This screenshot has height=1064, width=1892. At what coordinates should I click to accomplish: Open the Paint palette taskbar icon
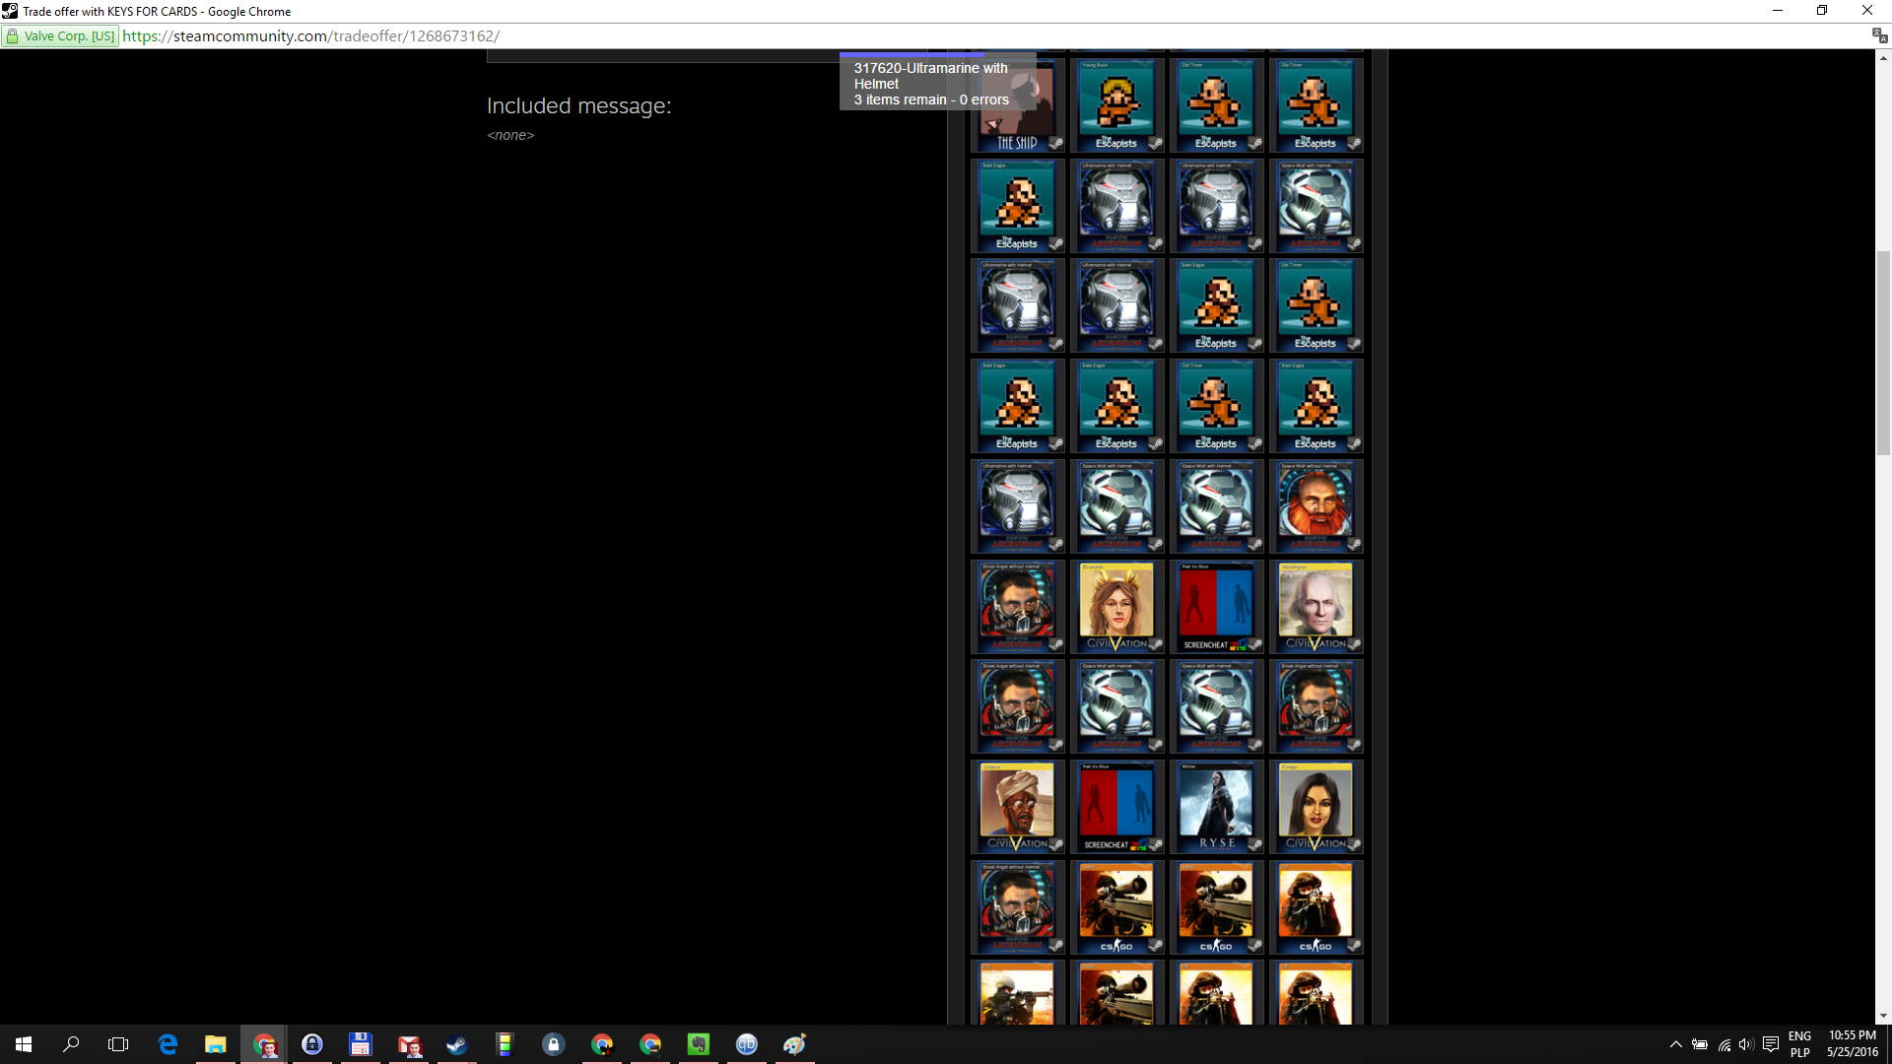point(795,1044)
